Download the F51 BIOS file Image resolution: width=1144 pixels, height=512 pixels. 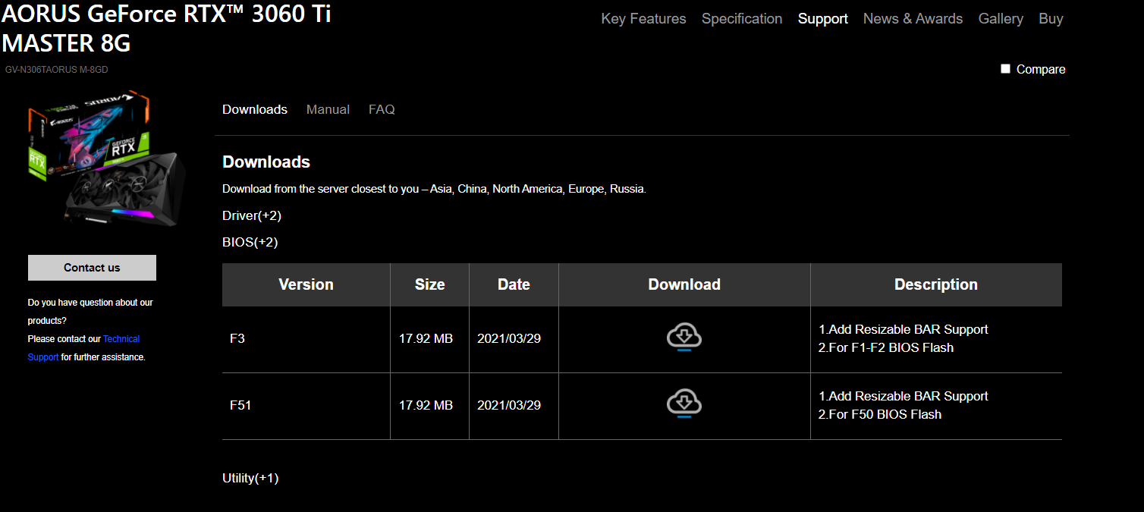click(684, 404)
